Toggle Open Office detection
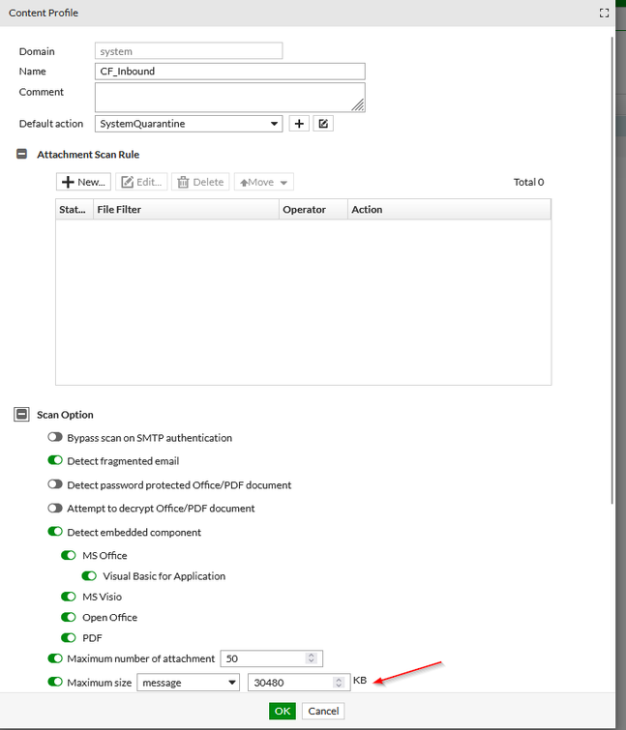The height and width of the screenshot is (730, 626). click(x=69, y=617)
